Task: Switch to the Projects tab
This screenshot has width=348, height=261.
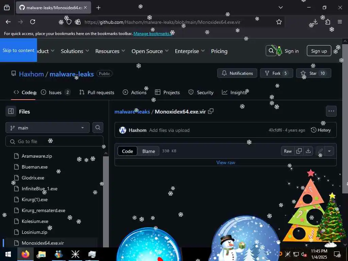Action: point(167,92)
